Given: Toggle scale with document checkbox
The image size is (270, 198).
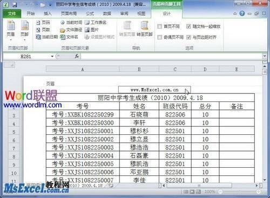Looking at the screenshot, I should click(x=188, y=26).
